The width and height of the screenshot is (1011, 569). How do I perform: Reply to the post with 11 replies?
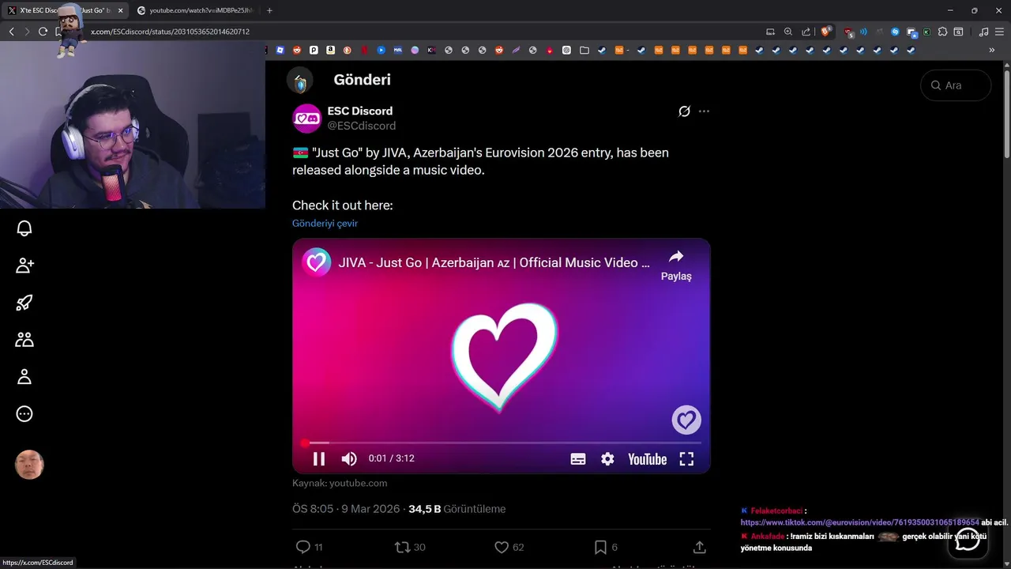pos(309,547)
